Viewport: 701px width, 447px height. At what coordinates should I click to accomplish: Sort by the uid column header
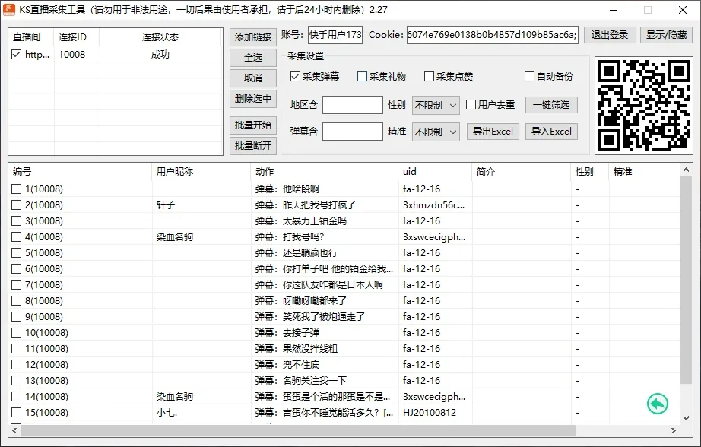pyautogui.click(x=435, y=172)
